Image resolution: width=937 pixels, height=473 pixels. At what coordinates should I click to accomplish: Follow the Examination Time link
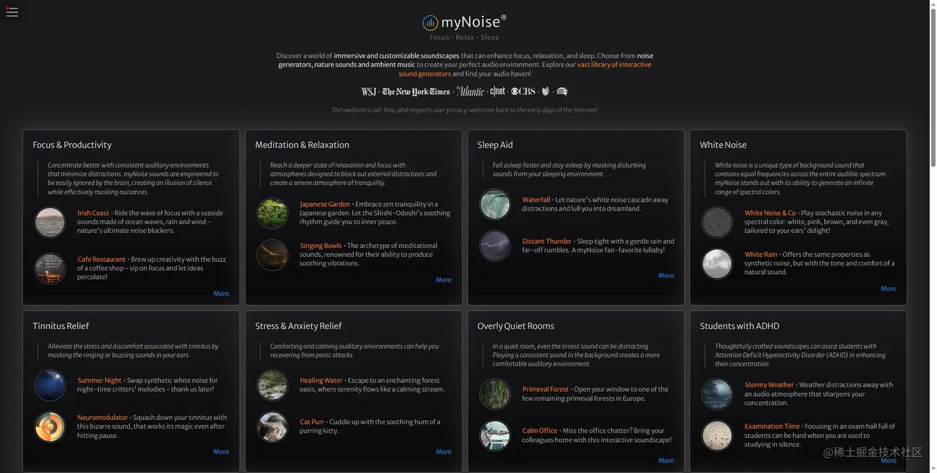click(x=772, y=426)
